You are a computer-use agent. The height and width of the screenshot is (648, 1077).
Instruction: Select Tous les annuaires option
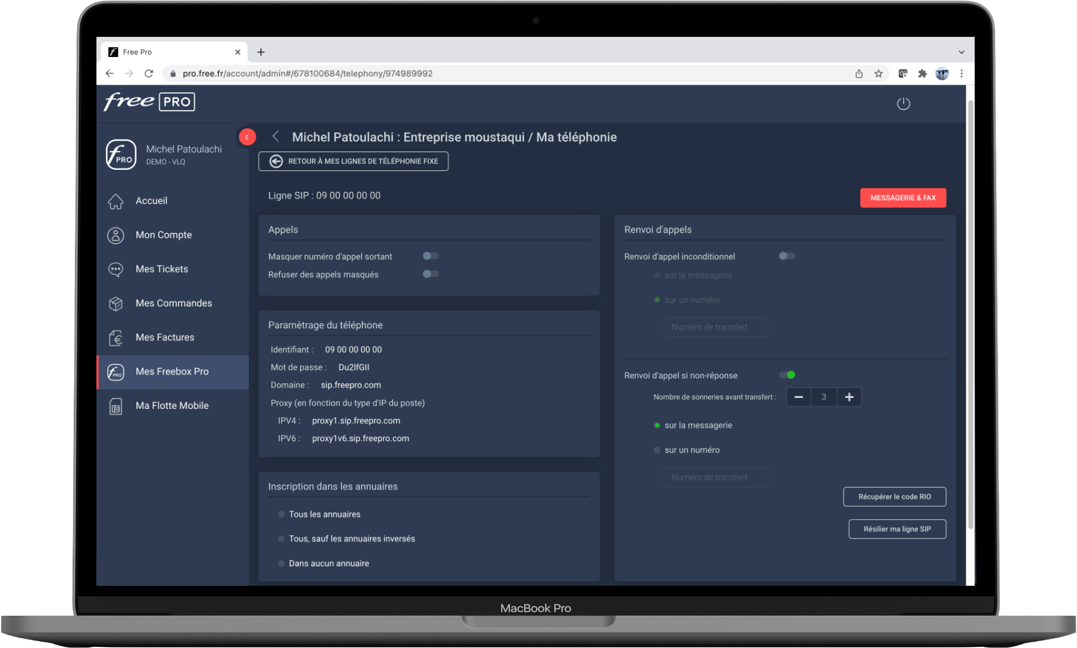click(x=282, y=514)
